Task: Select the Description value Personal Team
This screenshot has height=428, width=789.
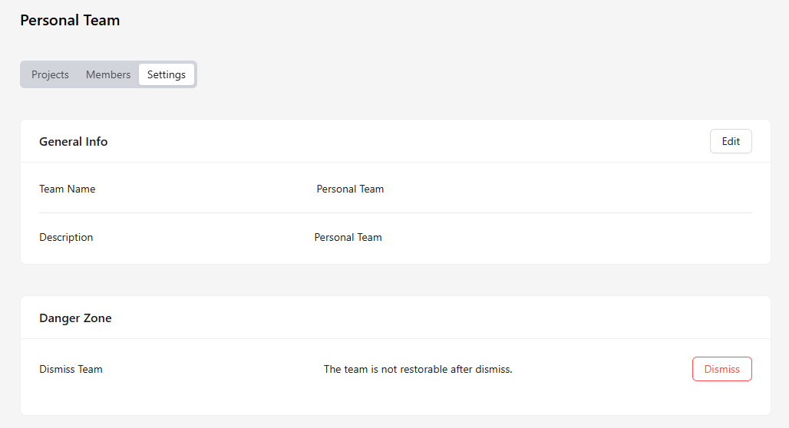Action: (x=348, y=237)
